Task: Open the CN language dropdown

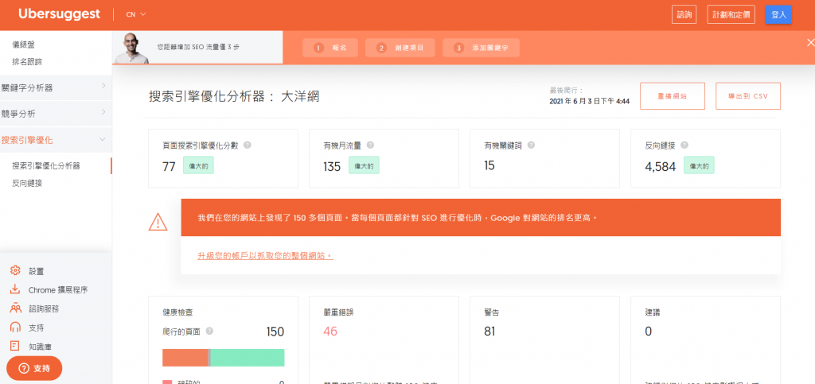Action: pos(135,14)
